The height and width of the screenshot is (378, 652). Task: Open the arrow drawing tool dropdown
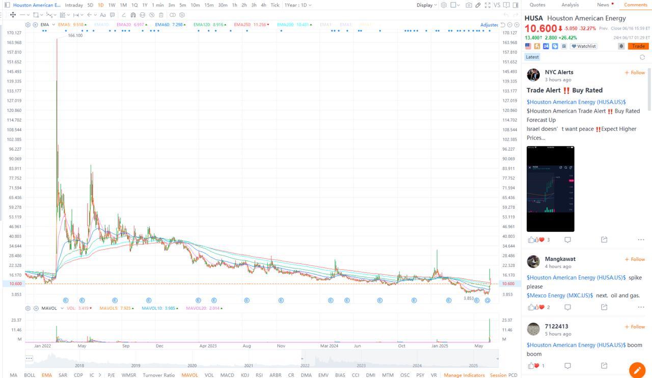click(95, 15)
